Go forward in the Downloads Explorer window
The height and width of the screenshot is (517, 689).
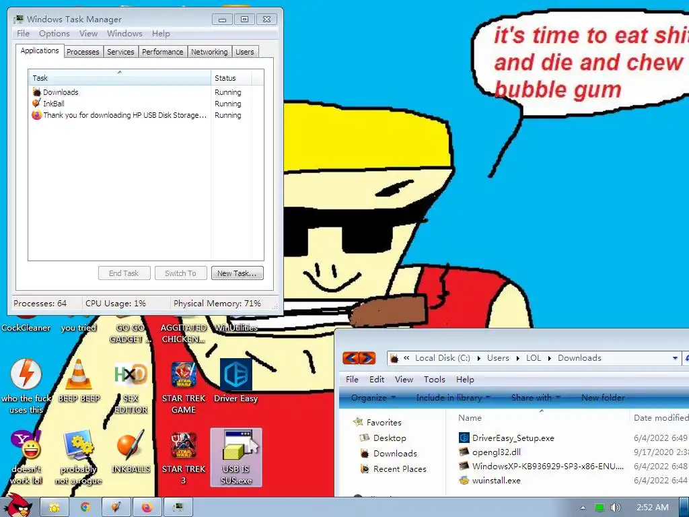pos(367,358)
